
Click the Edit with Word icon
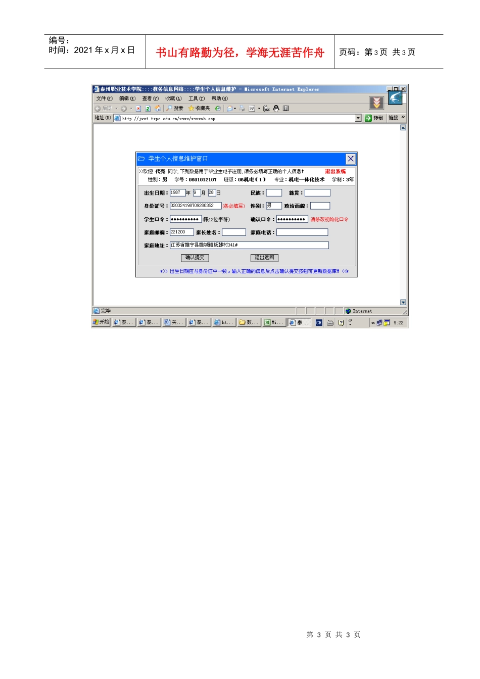[x=252, y=108]
